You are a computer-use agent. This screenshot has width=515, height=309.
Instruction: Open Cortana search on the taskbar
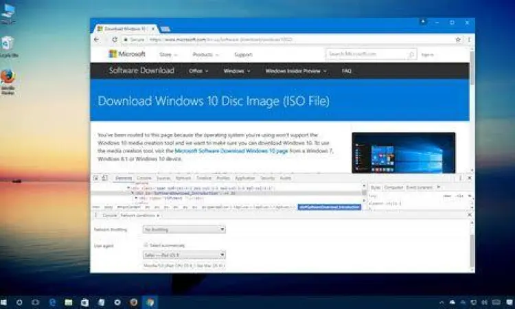pyautogui.click(x=19, y=302)
